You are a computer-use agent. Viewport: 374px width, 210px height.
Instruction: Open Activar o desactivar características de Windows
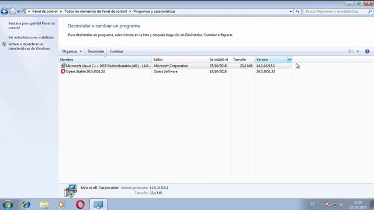(29, 46)
